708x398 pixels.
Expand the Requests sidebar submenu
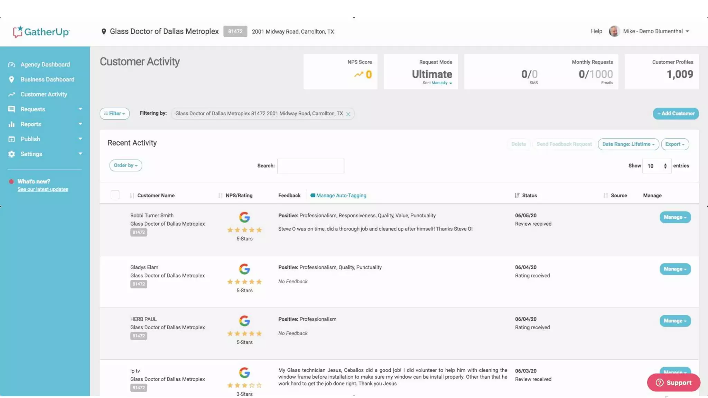coord(80,109)
